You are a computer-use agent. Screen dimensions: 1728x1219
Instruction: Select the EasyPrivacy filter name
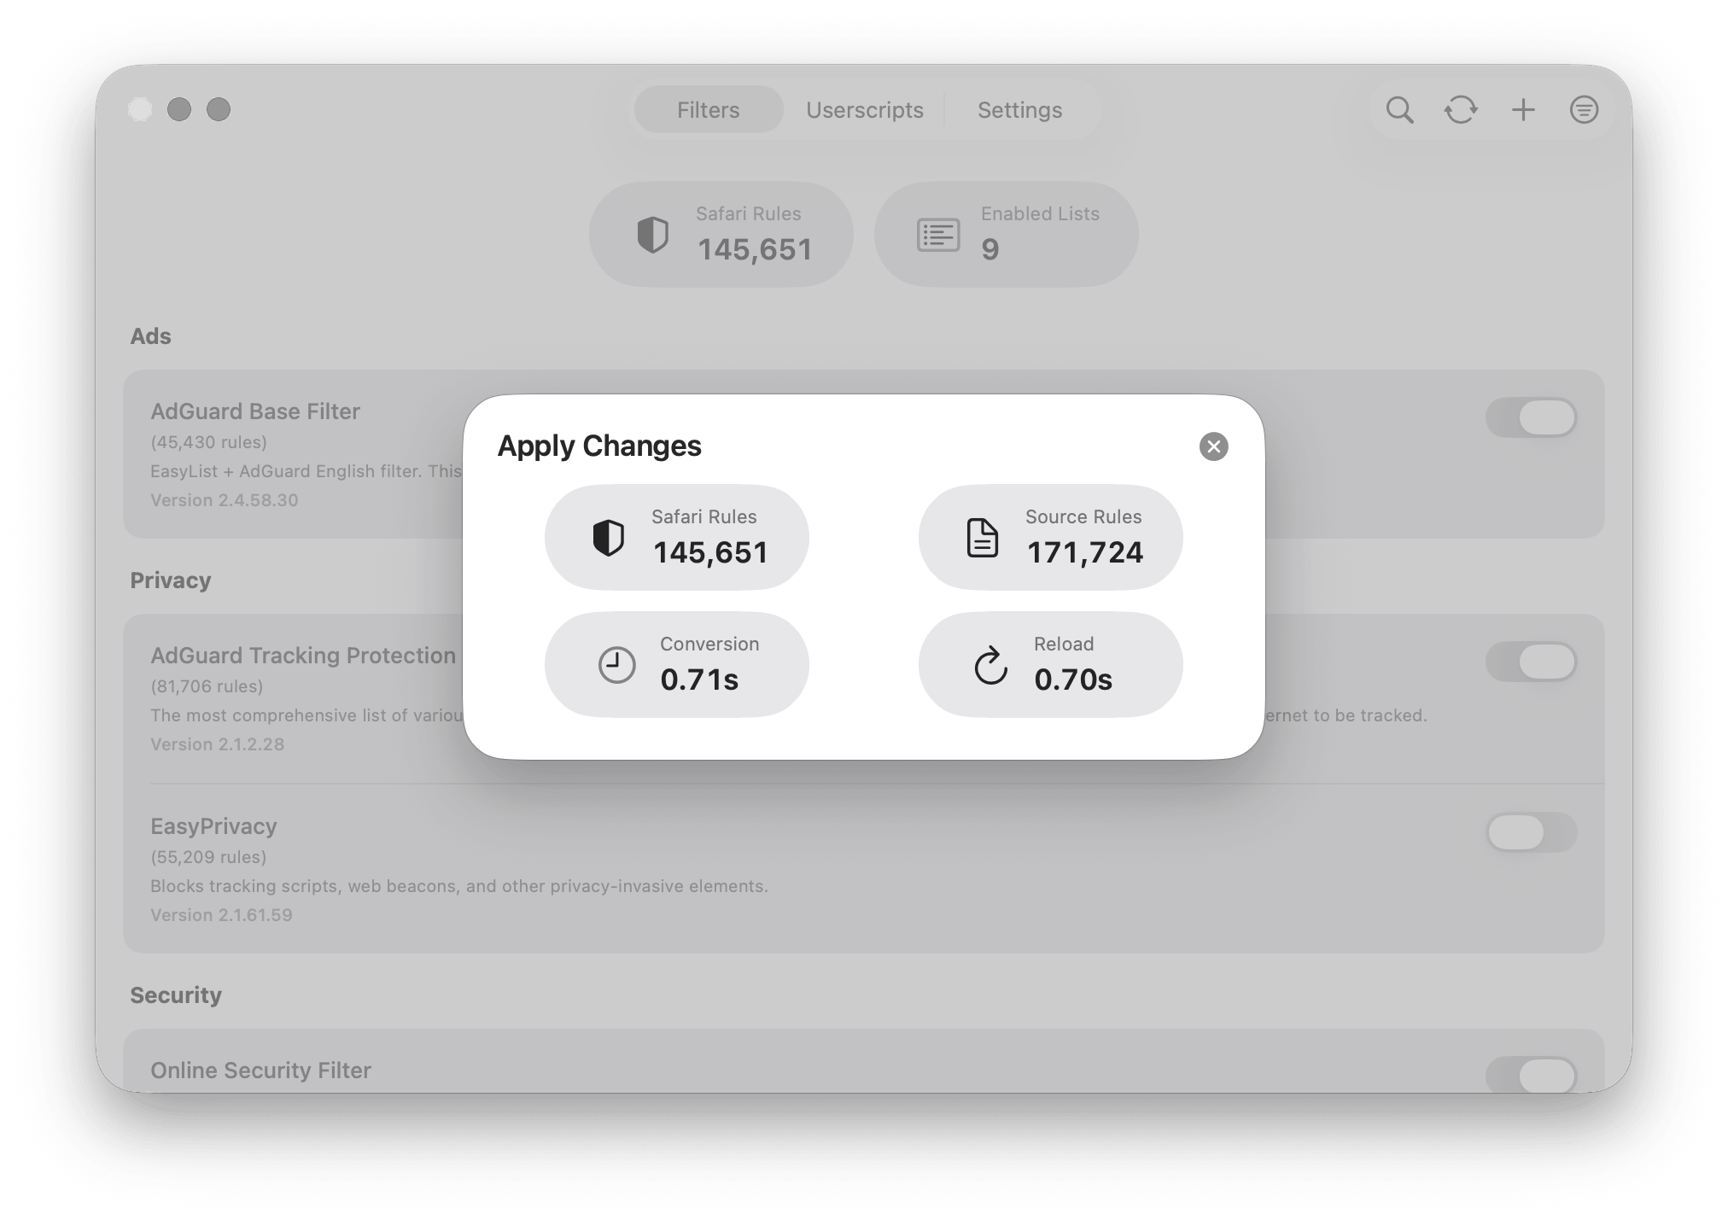(213, 826)
